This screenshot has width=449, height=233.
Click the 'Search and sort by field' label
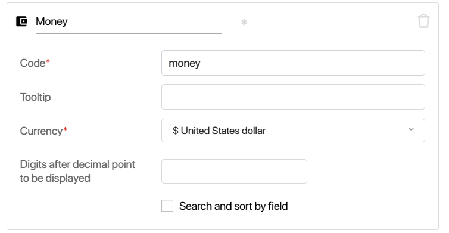pyautogui.click(x=233, y=206)
